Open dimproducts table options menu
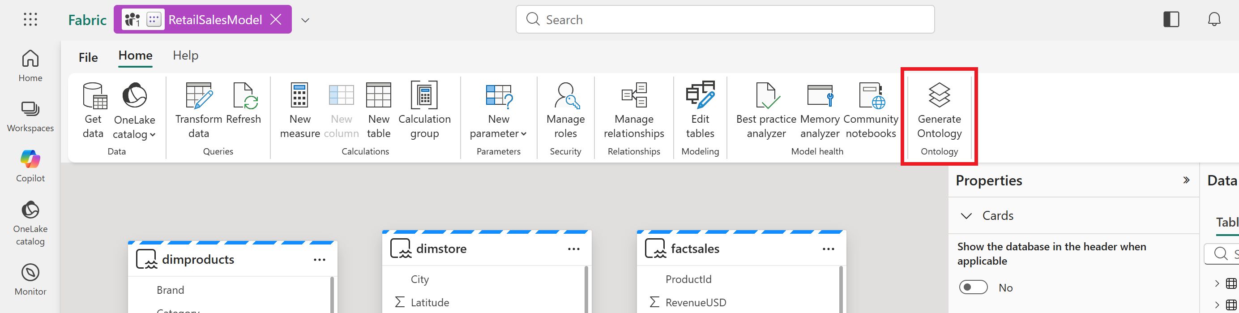This screenshot has width=1239, height=313. (319, 260)
